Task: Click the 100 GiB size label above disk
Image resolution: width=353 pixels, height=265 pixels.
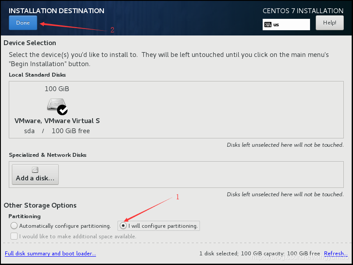Action: (57, 89)
